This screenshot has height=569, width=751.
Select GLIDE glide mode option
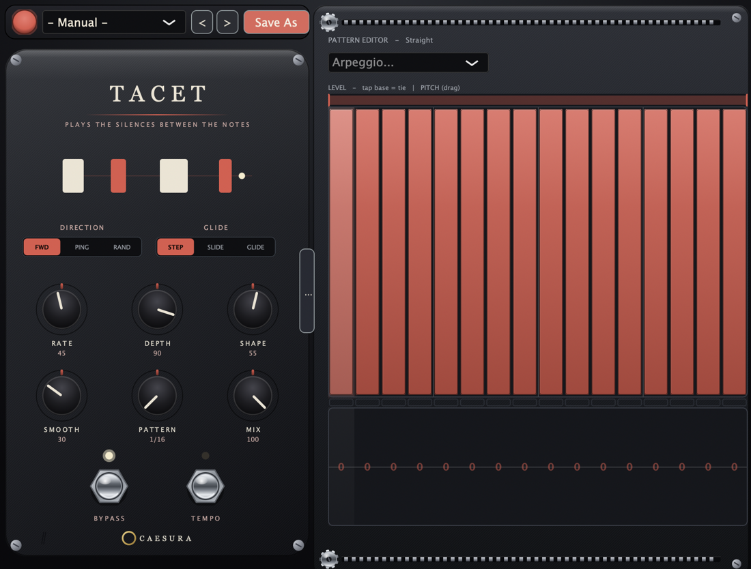[x=255, y=247]
